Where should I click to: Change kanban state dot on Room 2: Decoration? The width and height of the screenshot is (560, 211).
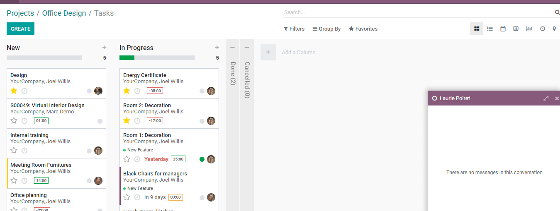(202, 121)
